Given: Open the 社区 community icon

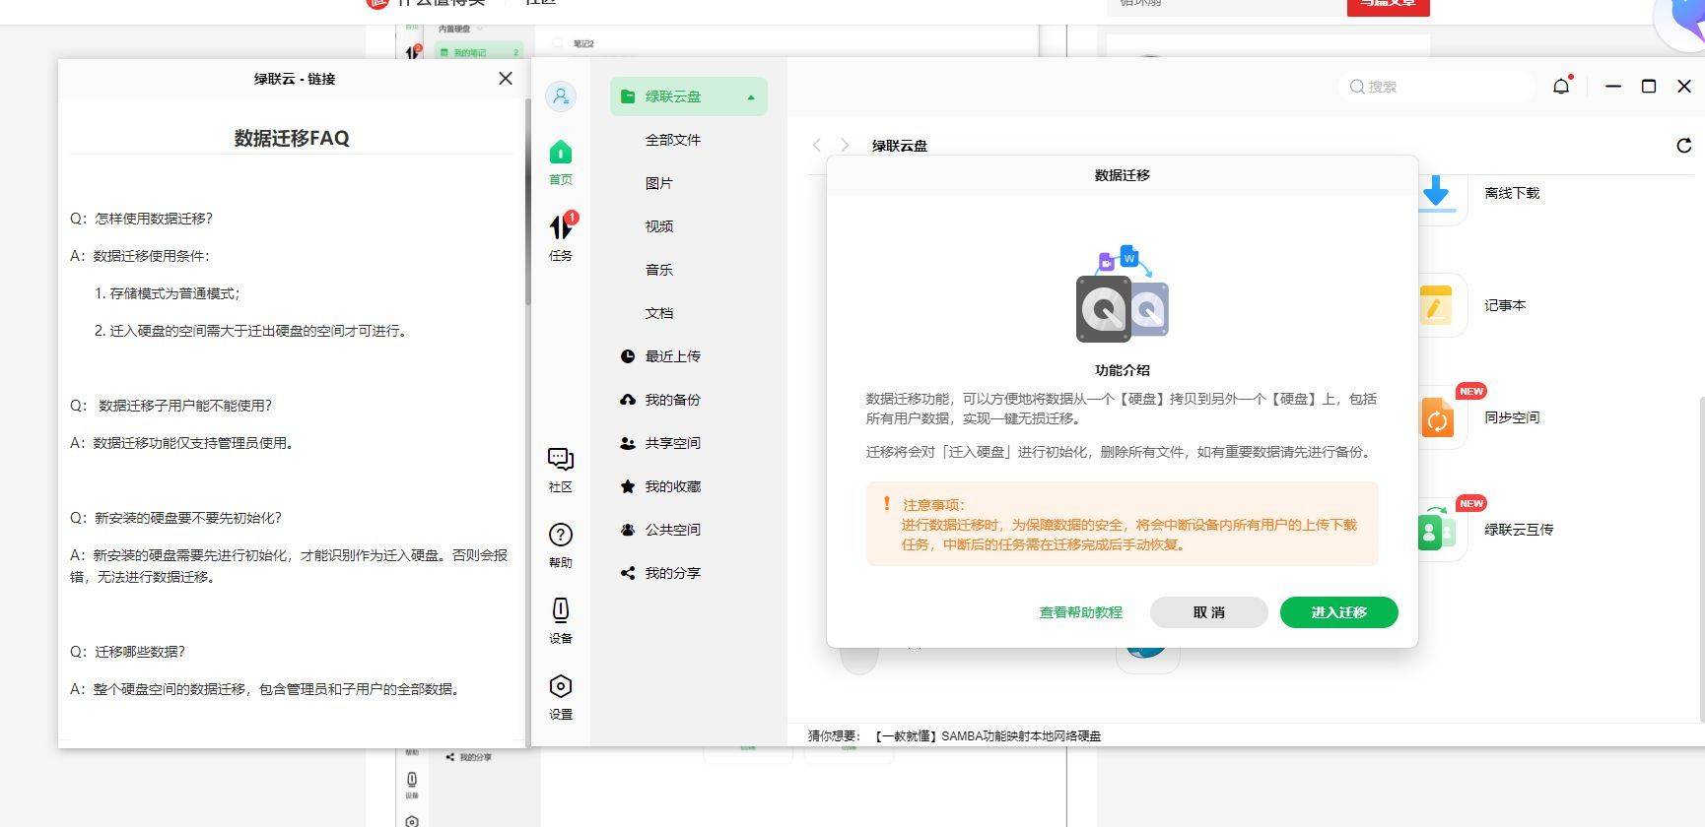Looking at the screenshot, I should pyautogui.click(x=560, y=469).
